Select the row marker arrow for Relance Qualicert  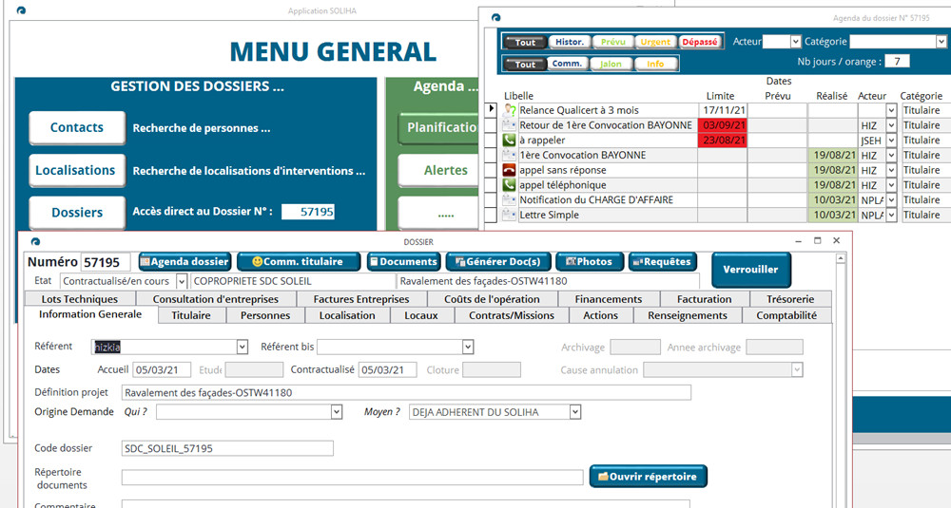[x=492, y=109]
